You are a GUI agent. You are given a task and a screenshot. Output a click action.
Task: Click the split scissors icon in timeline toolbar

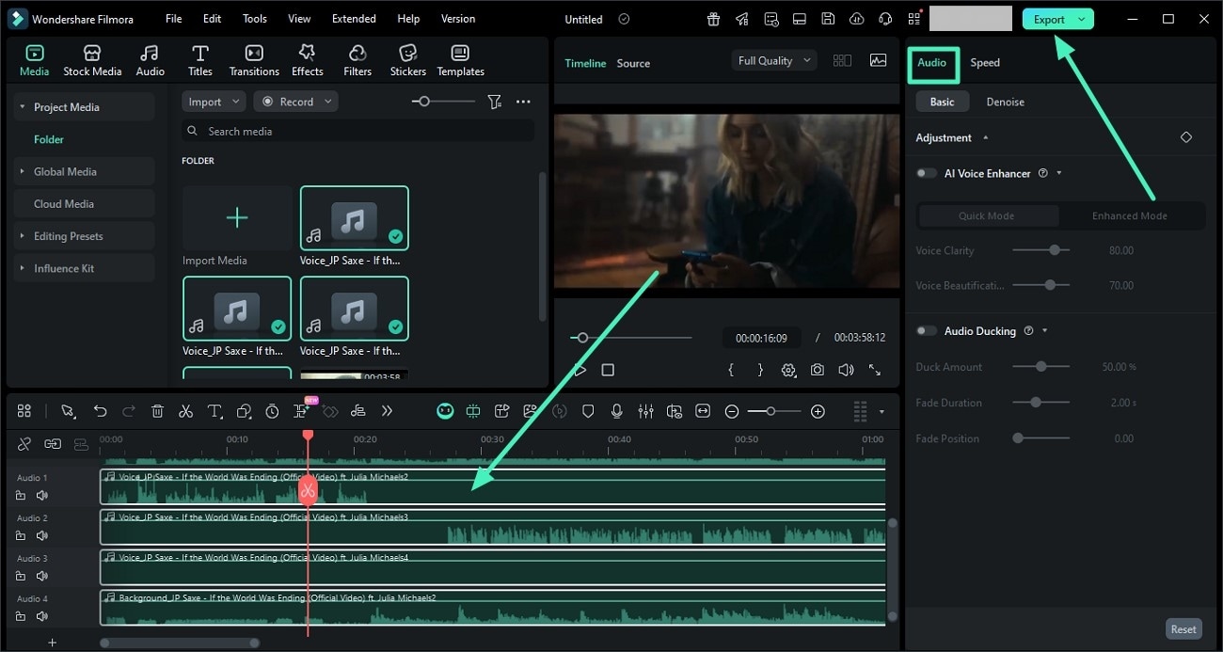(x=185, y=411)
